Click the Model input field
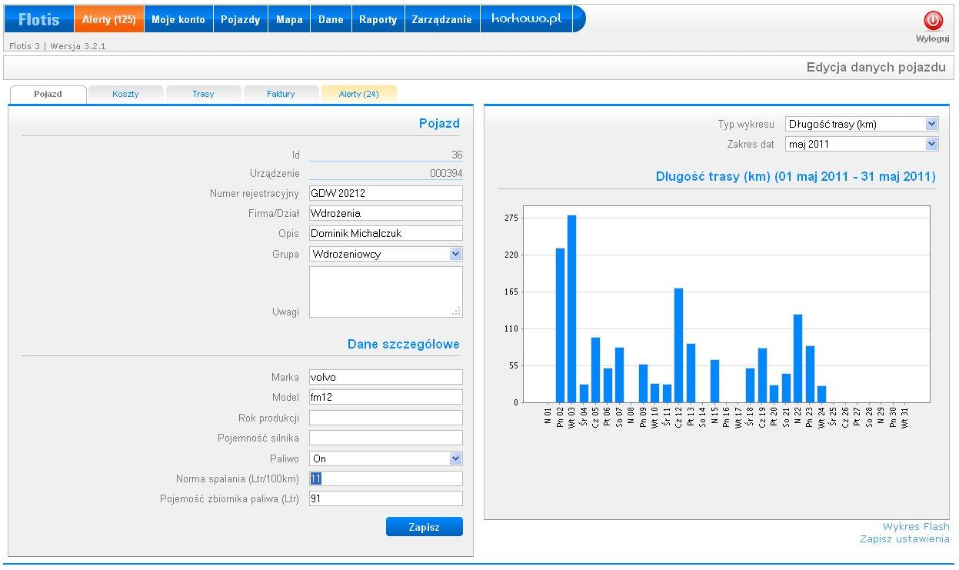 tap(386, 397)
